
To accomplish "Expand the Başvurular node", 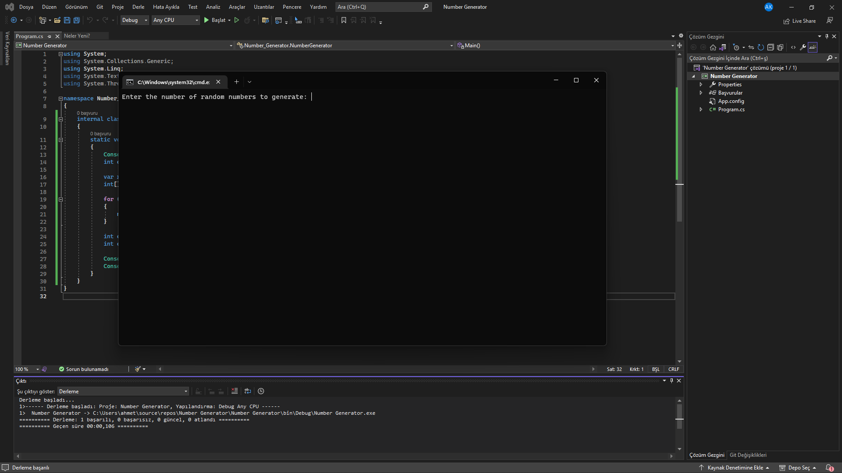I will [701, 93].
